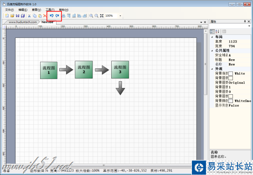Click the vertical scrollbar up arrow
The width and height of the screenshot is (253, 175).
206,31
